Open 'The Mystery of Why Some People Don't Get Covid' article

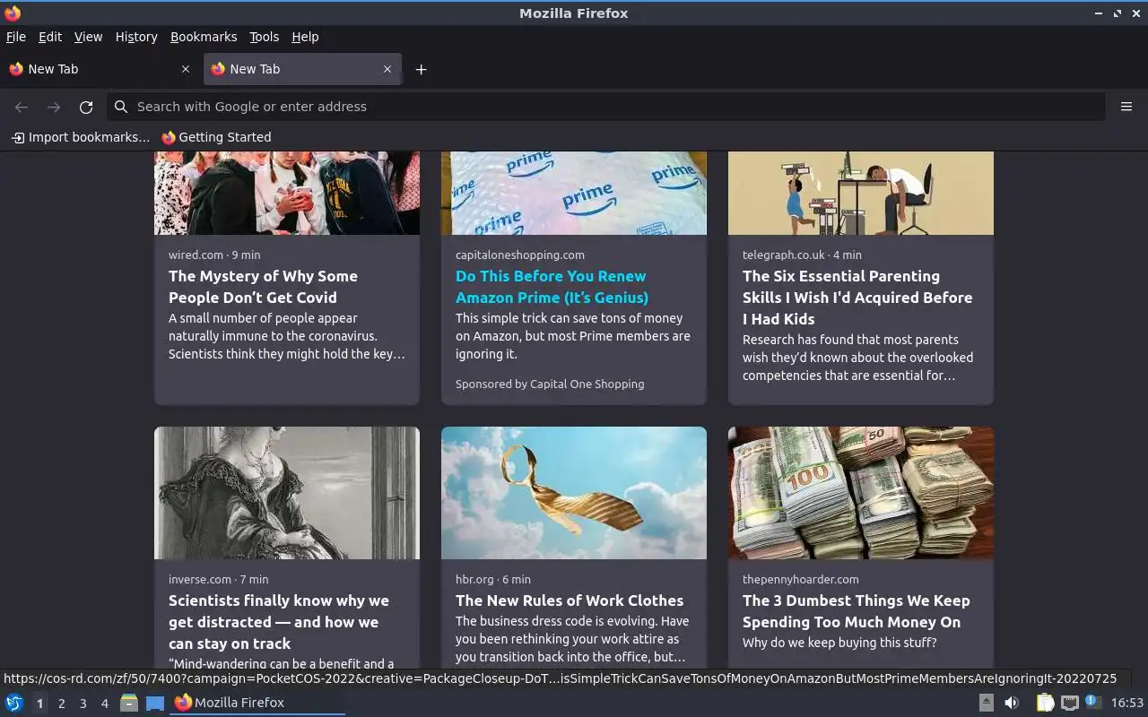pyautogui.click(x=263, y=287)
